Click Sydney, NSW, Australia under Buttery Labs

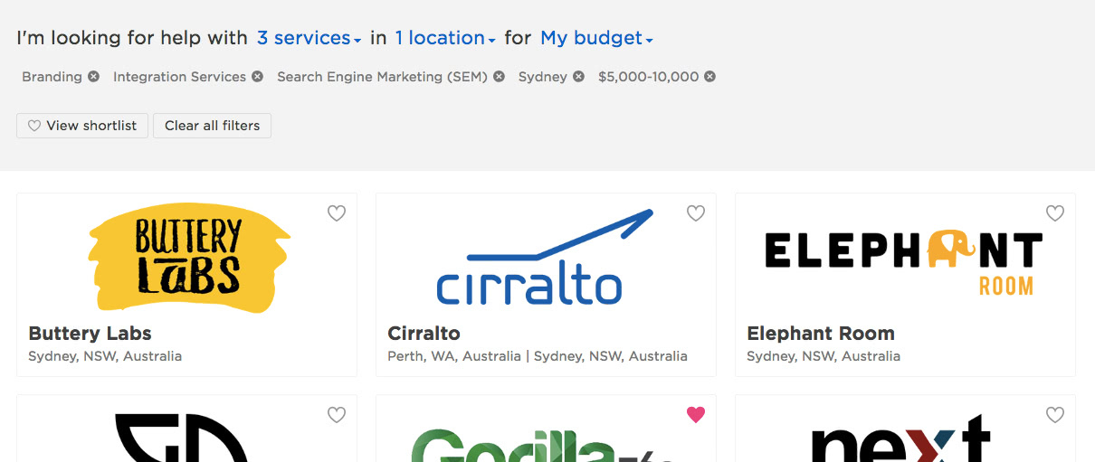(x=105, y=356)
